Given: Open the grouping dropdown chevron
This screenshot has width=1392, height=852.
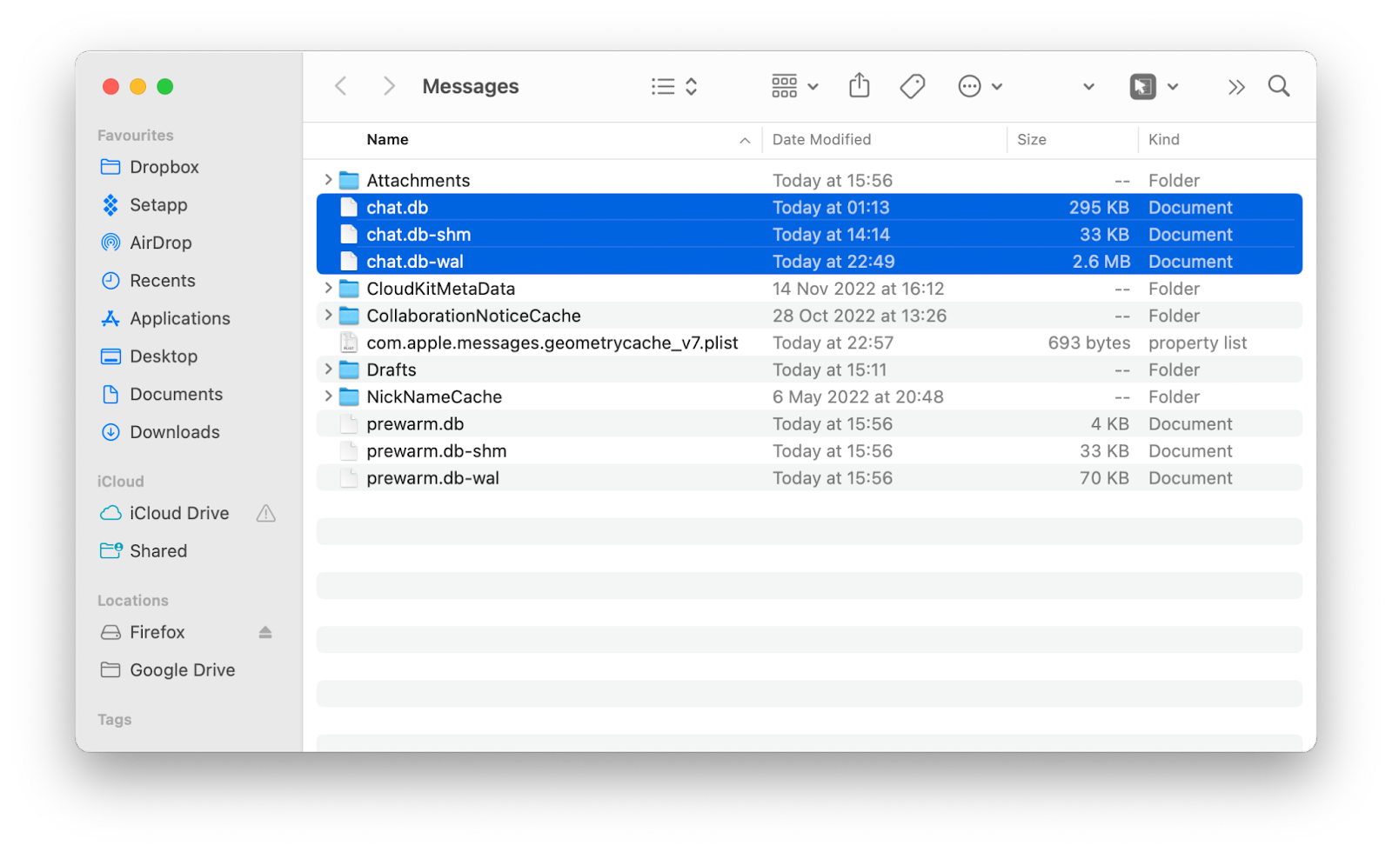Looking at the screenshot, I should click(812, 85).
